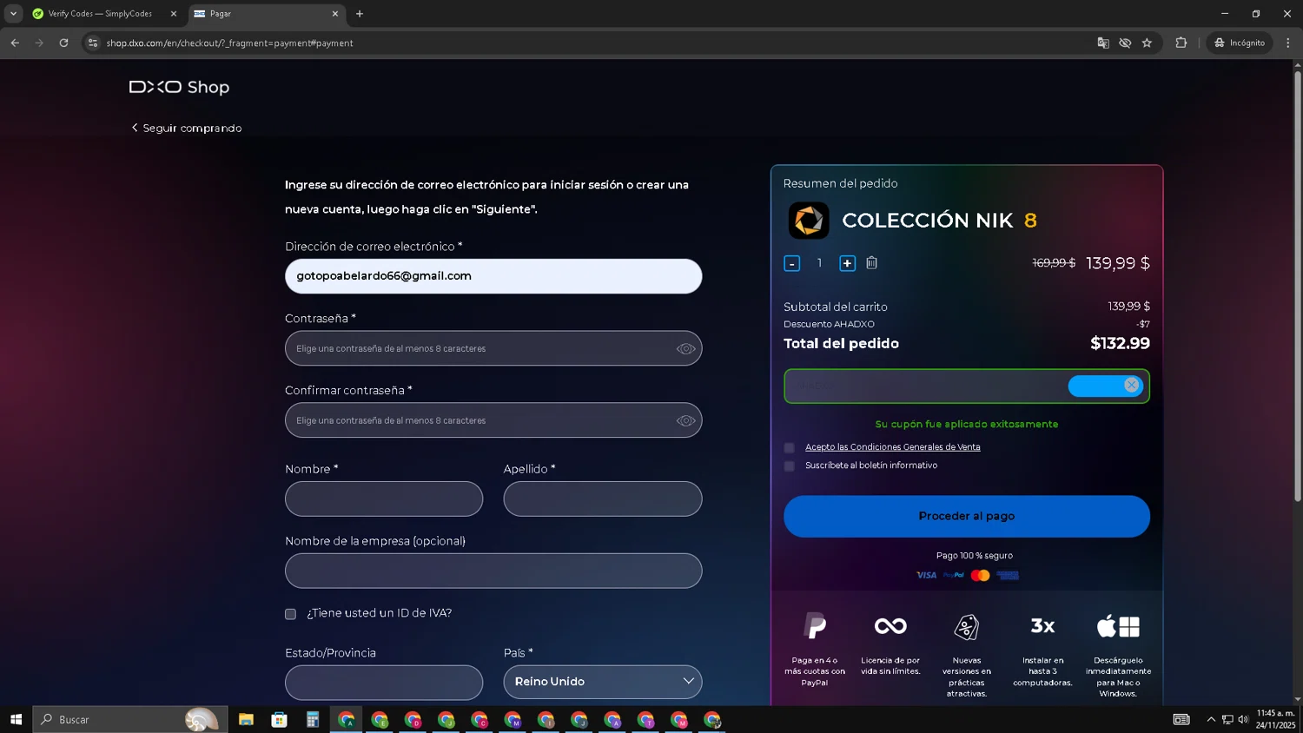Remove item with the trash icon

[871, 262]
